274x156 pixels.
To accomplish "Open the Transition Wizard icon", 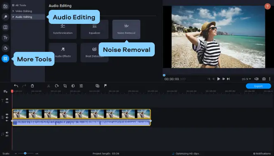I will [x=97, y=86].
